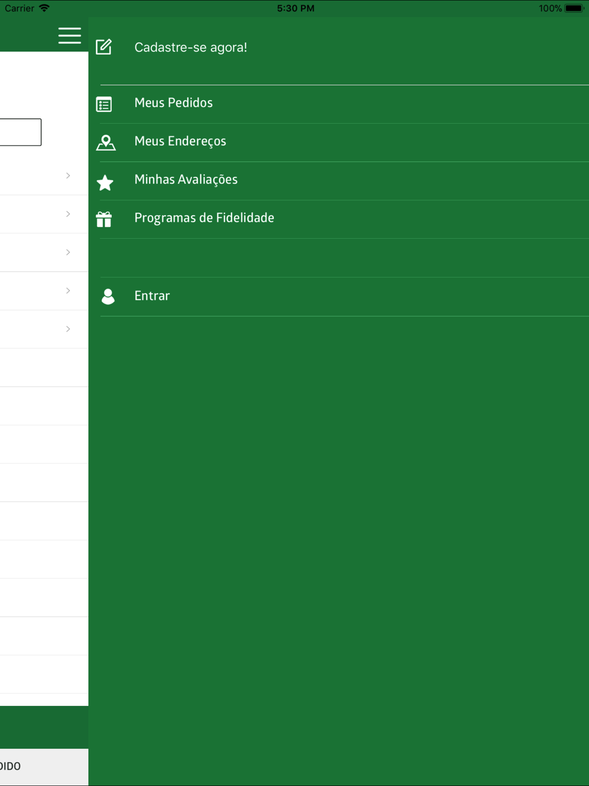
Task: Tap the hamburger menu icon
Action: (70, 35)
